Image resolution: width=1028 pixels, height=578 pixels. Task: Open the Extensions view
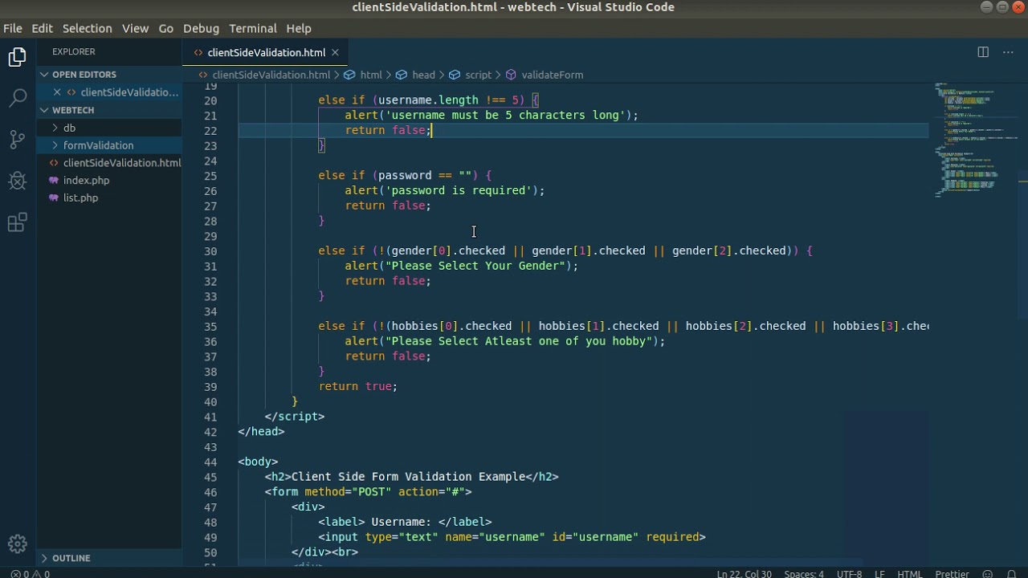(18, 222)
